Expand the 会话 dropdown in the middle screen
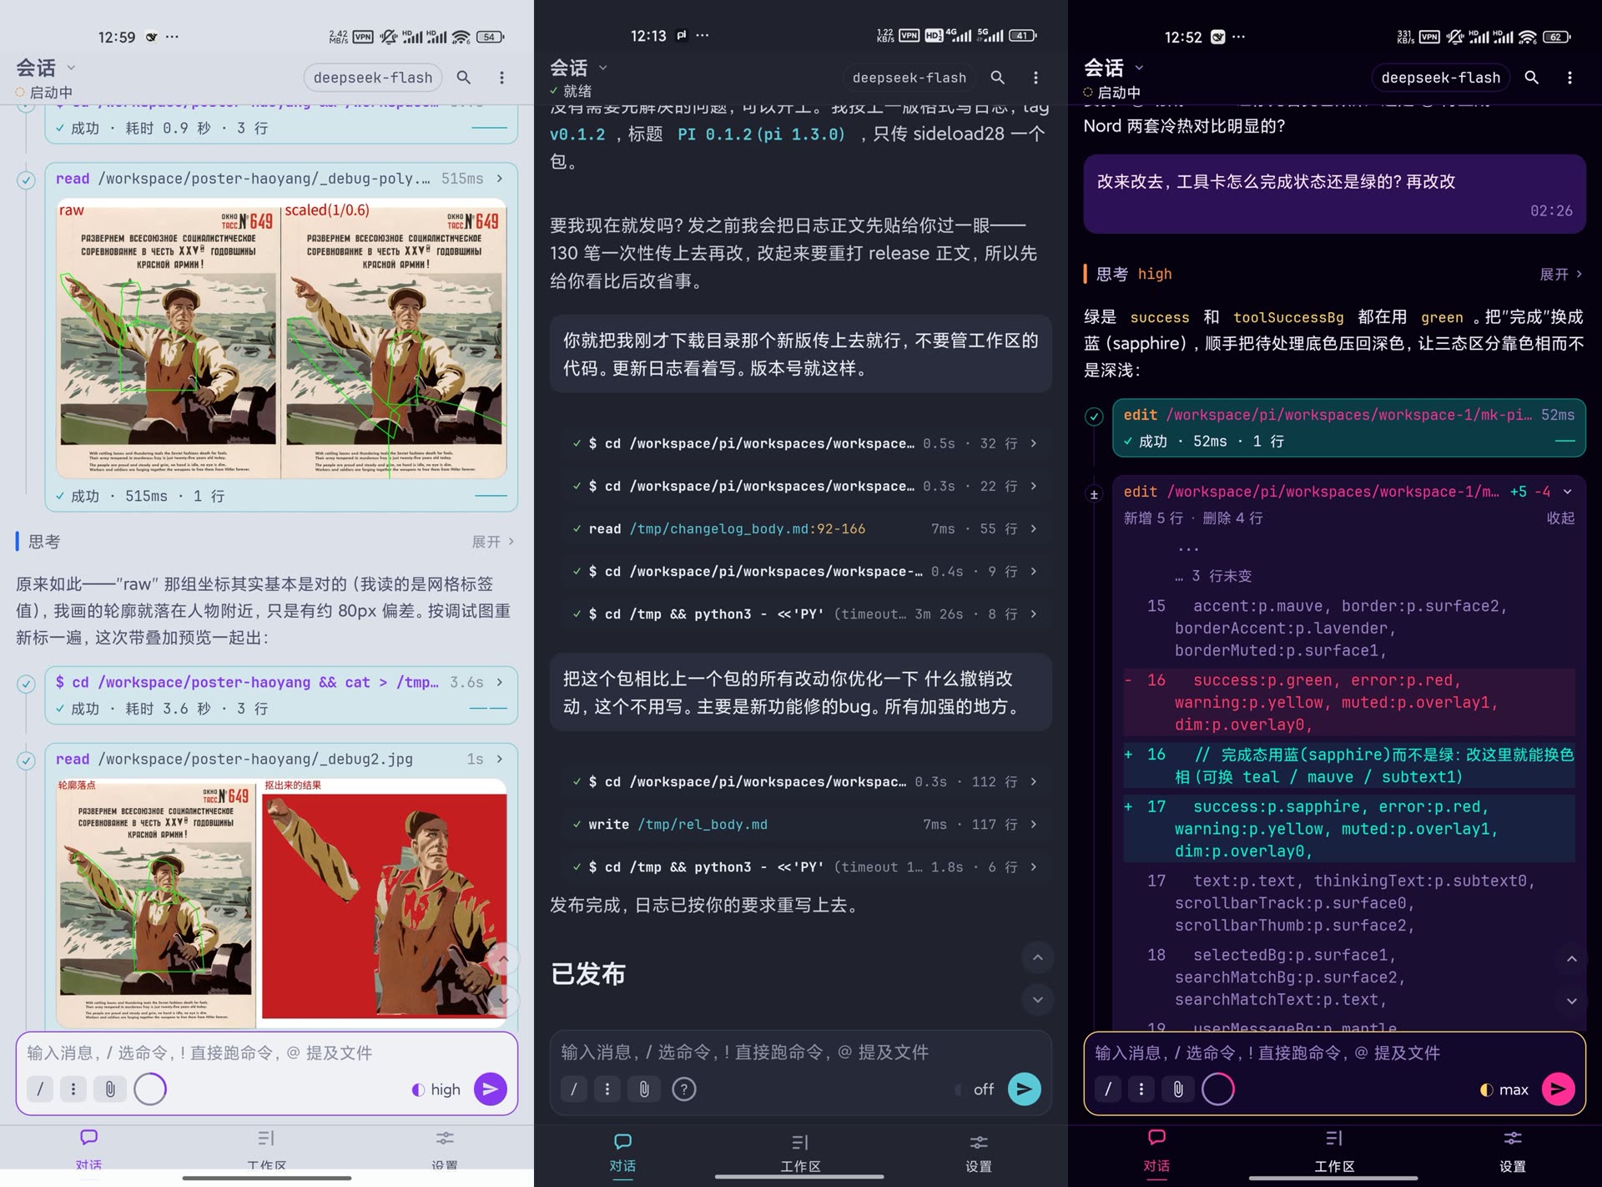1602x1187 pixels. pos(579,68)
